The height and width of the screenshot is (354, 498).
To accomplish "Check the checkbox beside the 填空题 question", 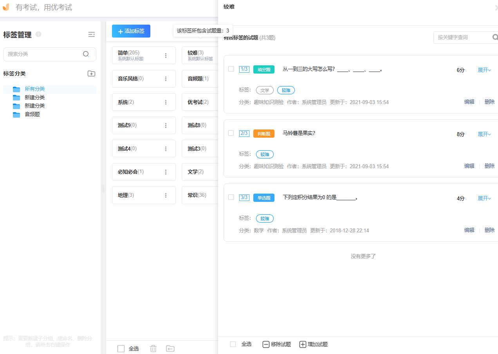I will click(x=231, y=69).
